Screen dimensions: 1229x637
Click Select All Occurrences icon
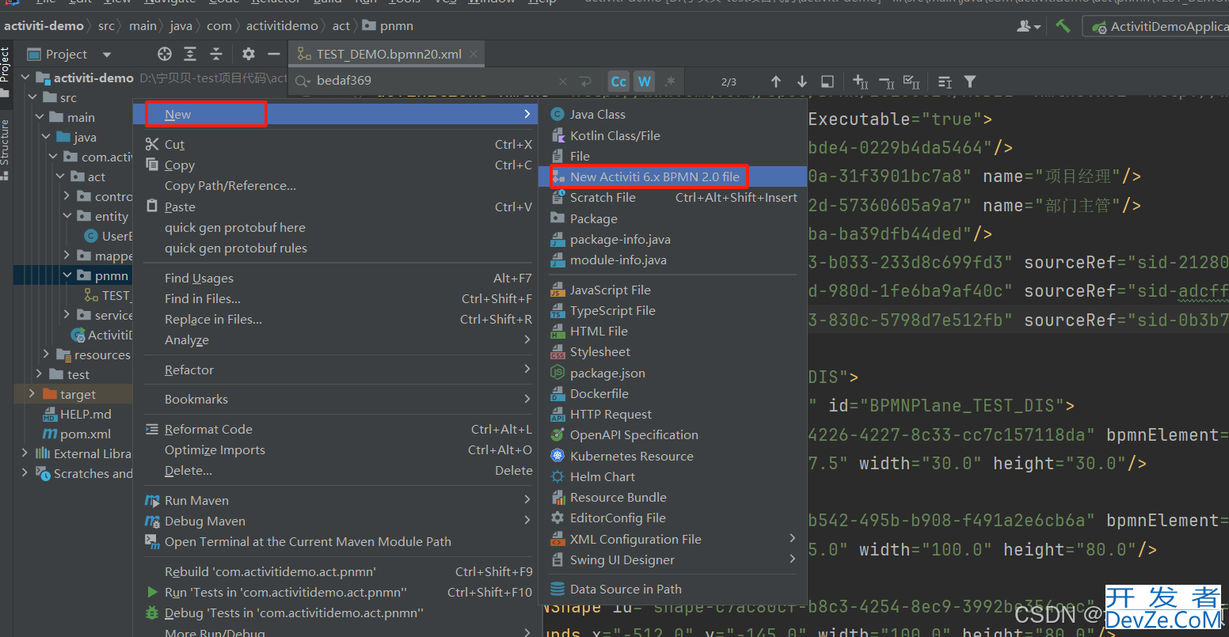click(x=912, y=82)
